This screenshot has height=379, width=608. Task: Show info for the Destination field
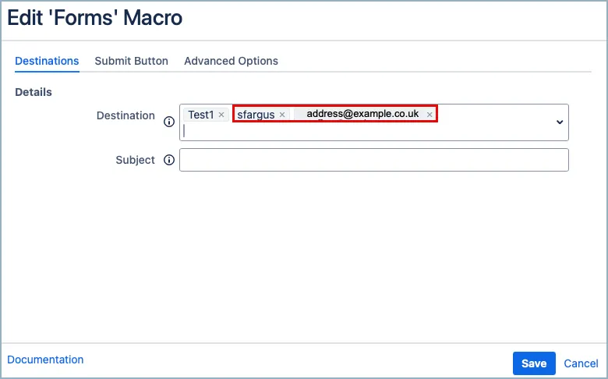(x=169, y=122)
